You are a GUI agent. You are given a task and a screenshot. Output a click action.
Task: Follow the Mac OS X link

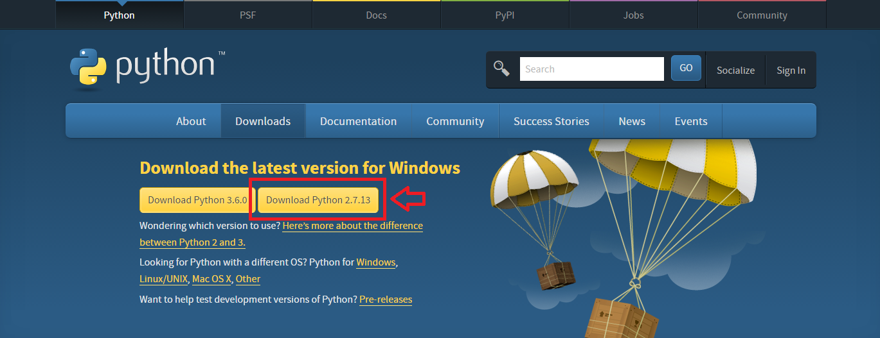point(212,279)
